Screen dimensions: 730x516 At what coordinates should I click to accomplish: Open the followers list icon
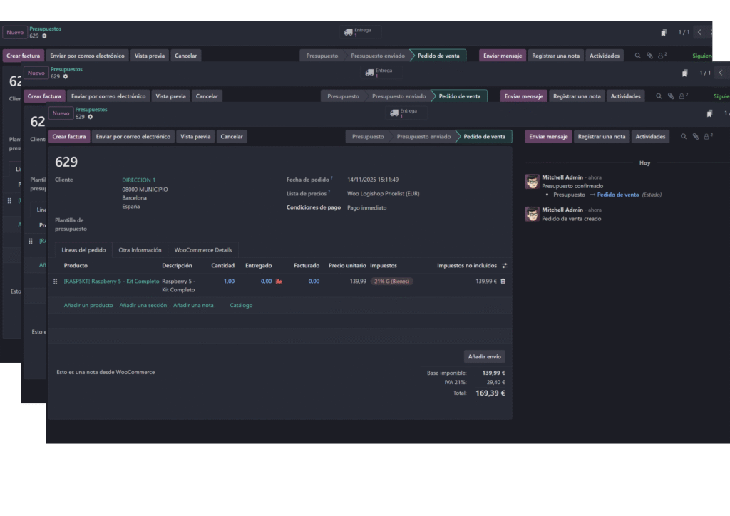[x=706, y=136]
